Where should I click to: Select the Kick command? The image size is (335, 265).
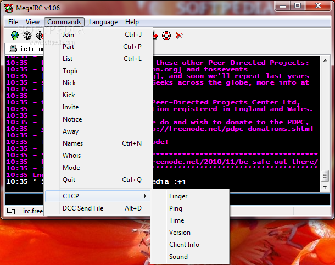coord(98,95)
